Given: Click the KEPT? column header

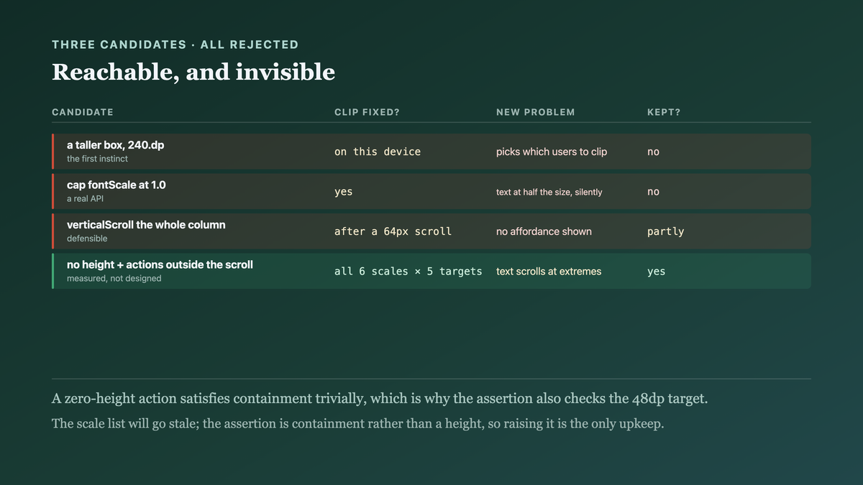Looking at the screenshot, I should pos(664,112).
